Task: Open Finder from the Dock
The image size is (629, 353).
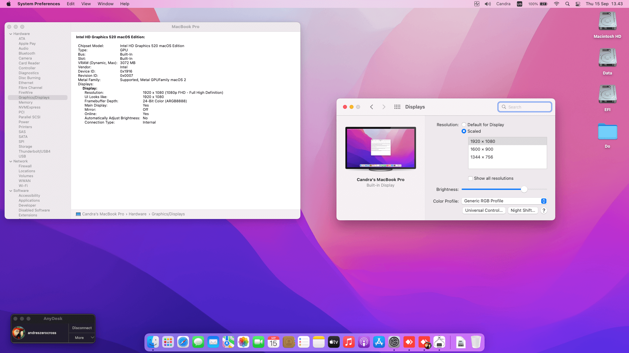Action: 153,342
